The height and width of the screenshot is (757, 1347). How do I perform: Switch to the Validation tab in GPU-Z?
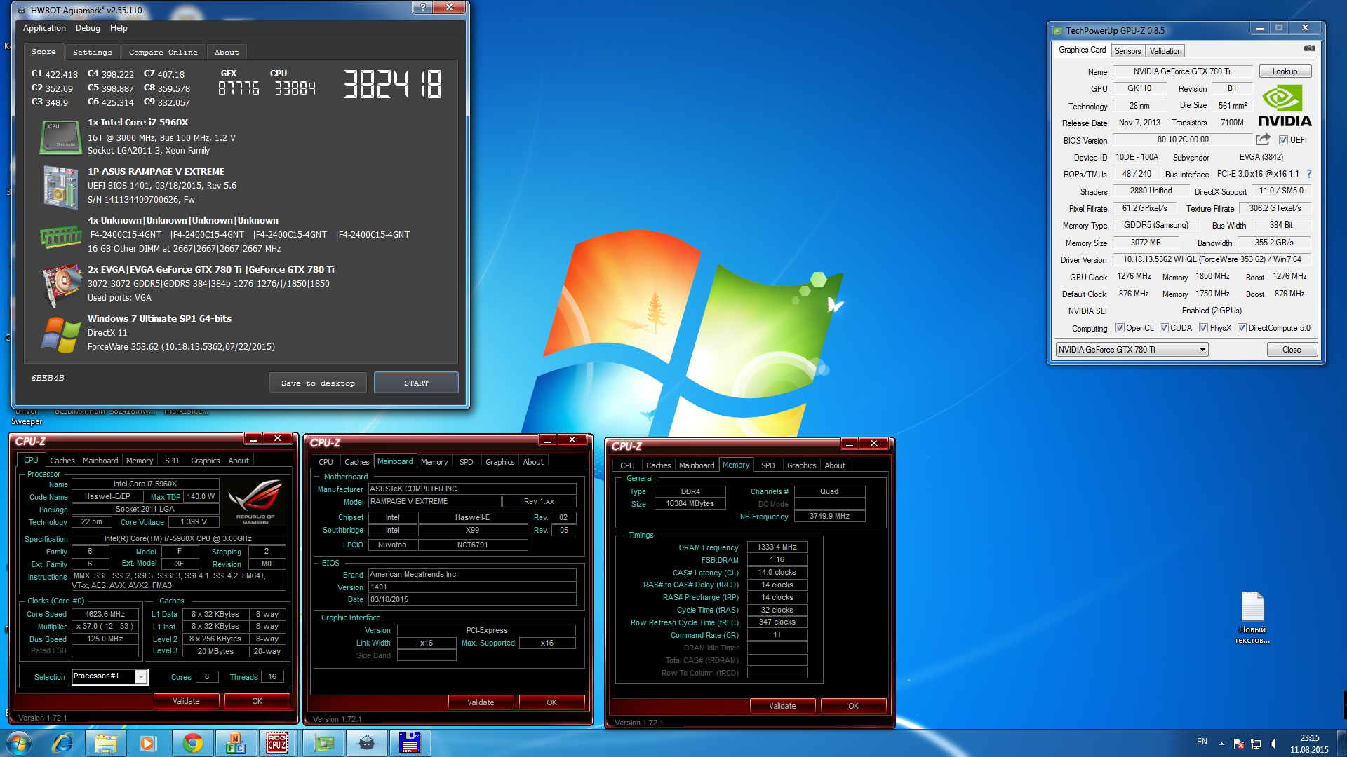pos(1165,51)
